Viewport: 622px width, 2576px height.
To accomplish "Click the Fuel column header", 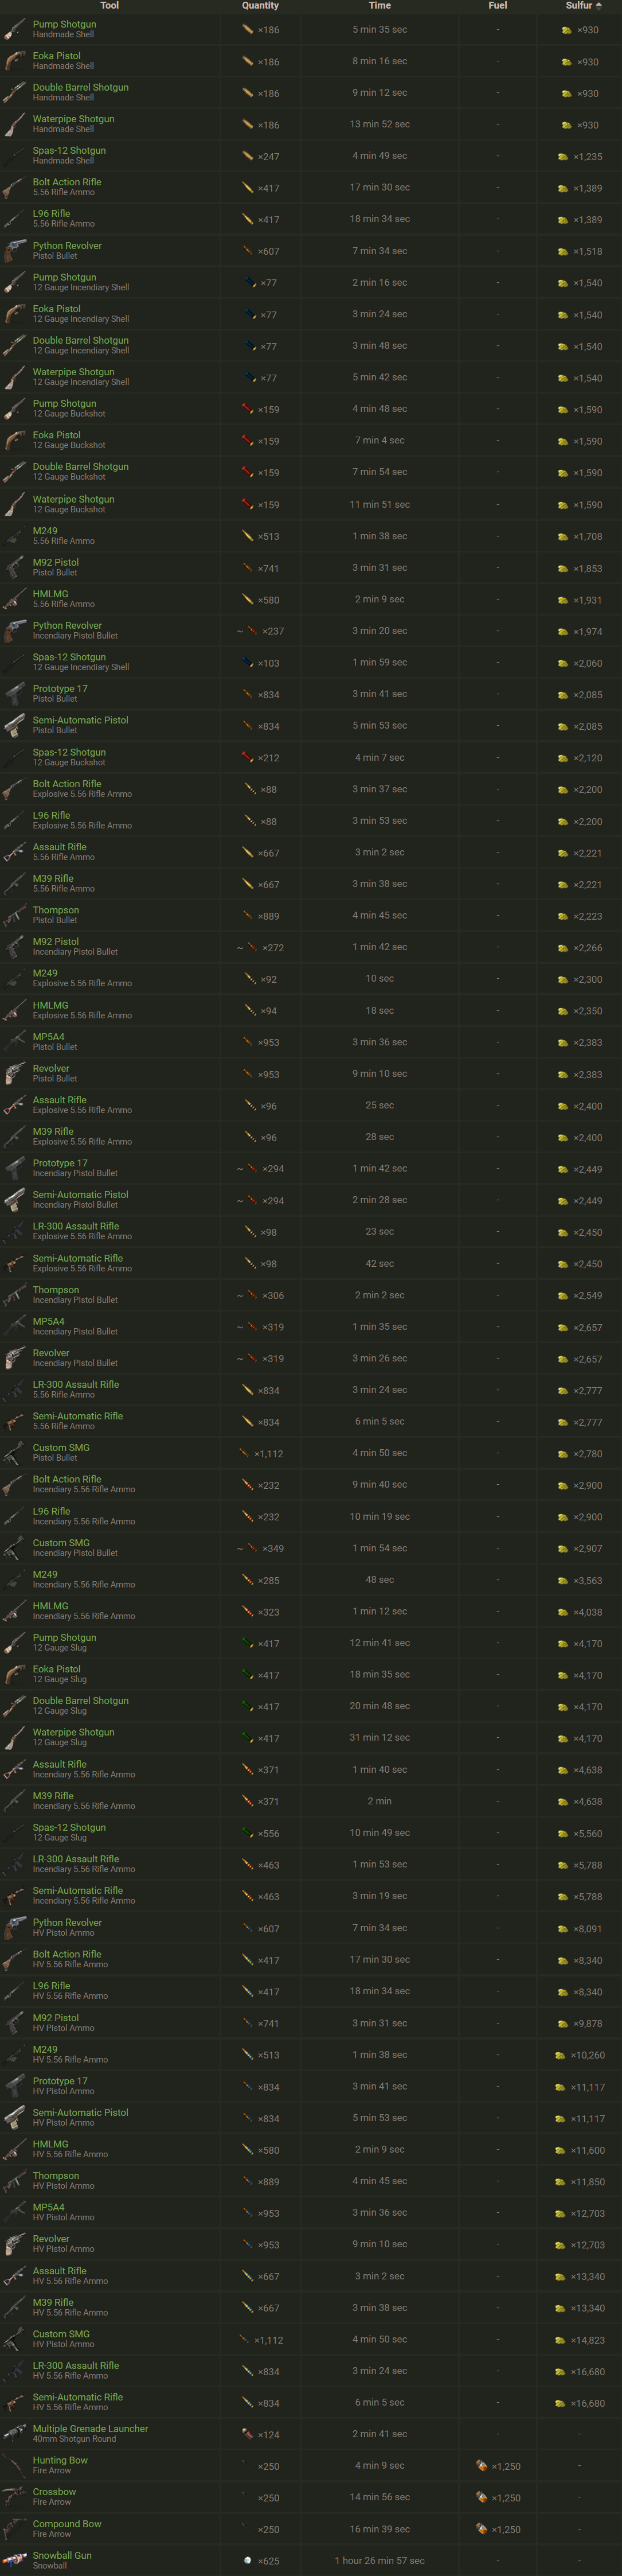I will pyautogui.click(x=497, y=6).
